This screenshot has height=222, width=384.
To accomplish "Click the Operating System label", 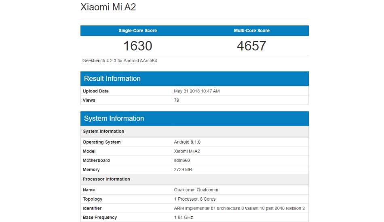I will 101,142.
